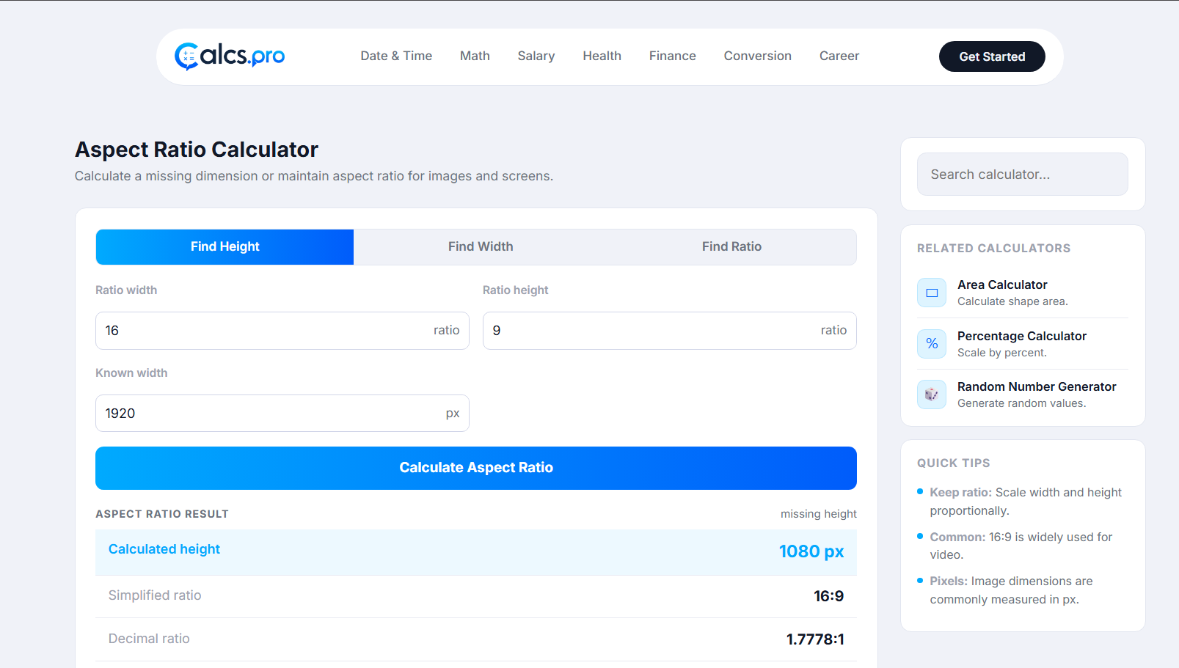1179x668 pixels.
Task: Select the 16:9 simplified ratio value
Action: pyautogui.click(x=828, y=596)
